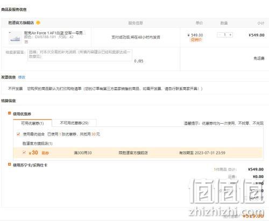This screenshot has height=221, width=269.
Task: Click the 免运费 shipping text
Action: (x=259, y=58)
